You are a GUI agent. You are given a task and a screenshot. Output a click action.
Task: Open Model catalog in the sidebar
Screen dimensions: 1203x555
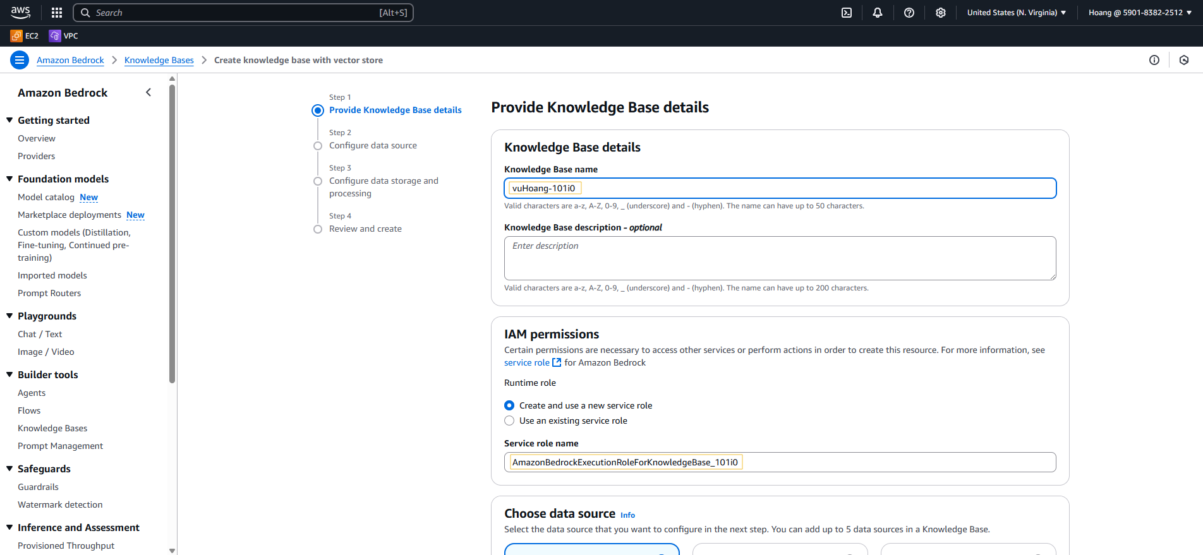(46, 197)
